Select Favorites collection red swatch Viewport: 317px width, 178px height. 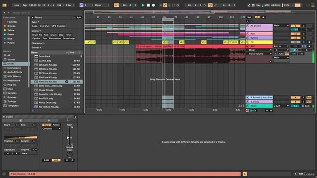tap(5, 22)
